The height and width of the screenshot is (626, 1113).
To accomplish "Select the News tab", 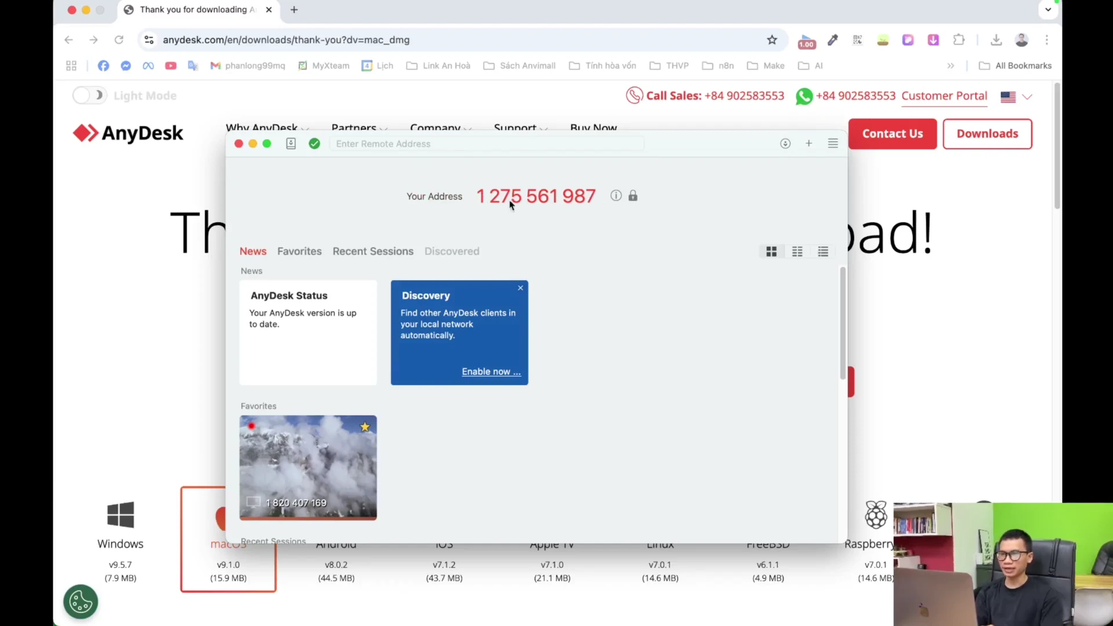I will [x=253, y=251].
